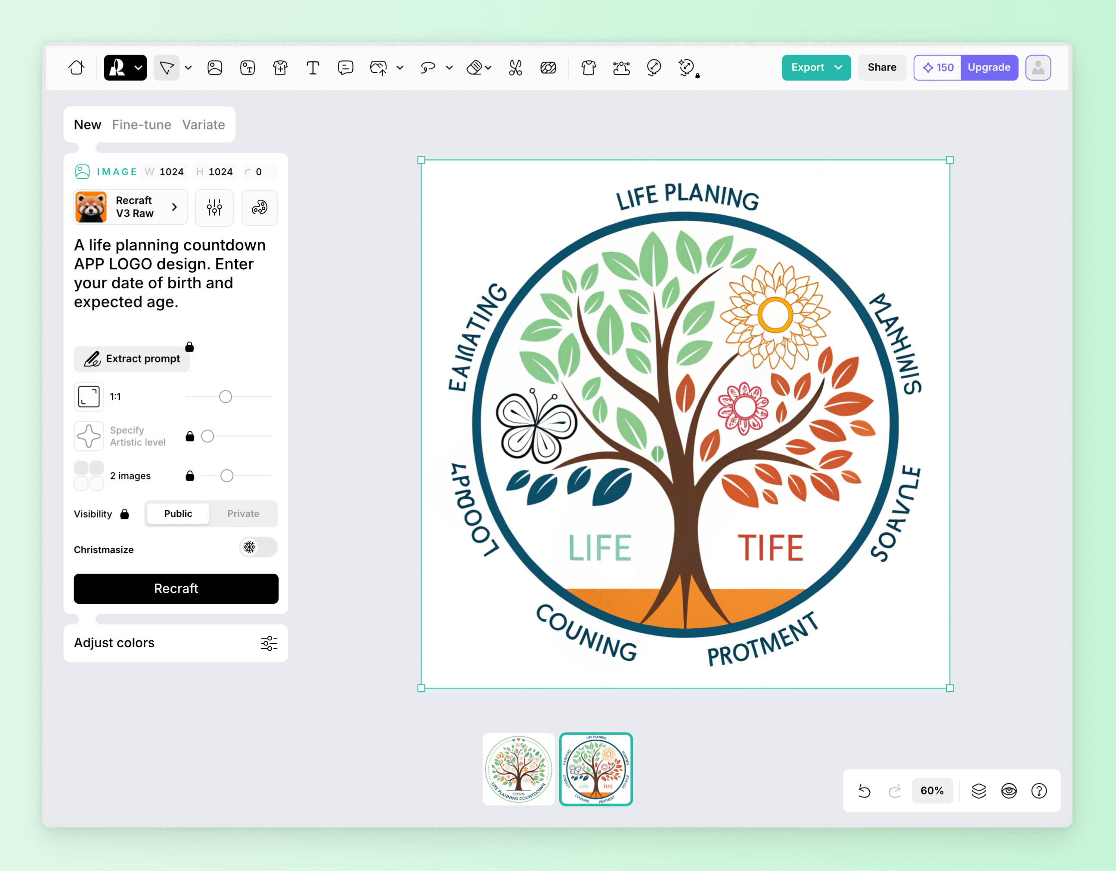The image size is (1116, 871).
Task: Set visibility to Private
Action: 243,513
